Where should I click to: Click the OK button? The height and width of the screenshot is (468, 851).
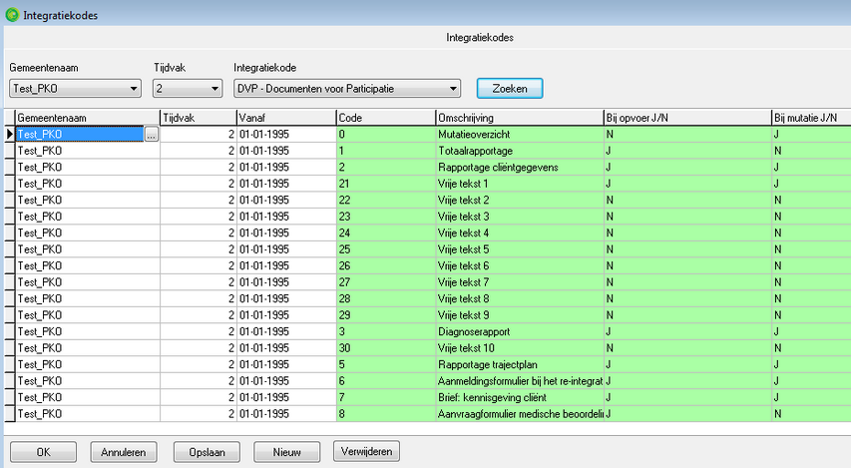[44, 452]
